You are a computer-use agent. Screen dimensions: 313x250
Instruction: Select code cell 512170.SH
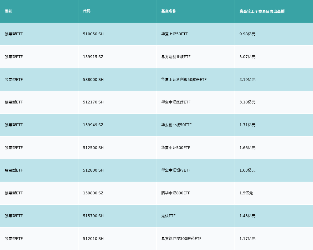pyautogui.click(x=93, y=102)
